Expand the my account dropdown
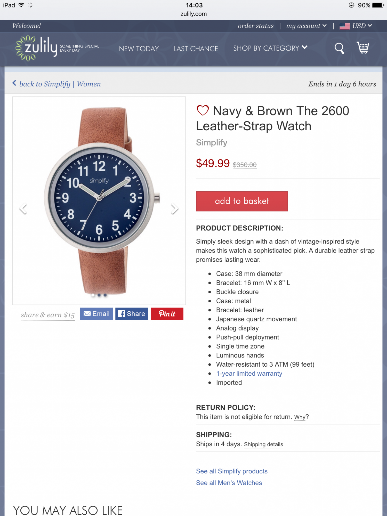Viewport: 387px width, 516px height. 306,26
